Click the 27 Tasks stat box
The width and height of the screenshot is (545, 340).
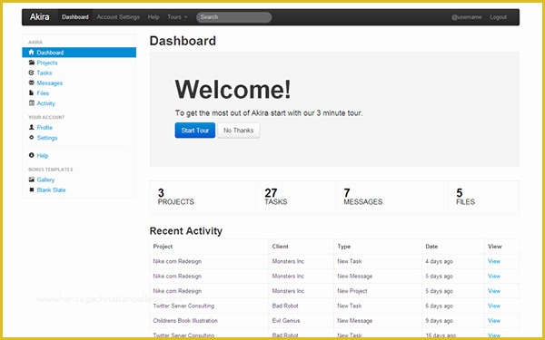296,197
